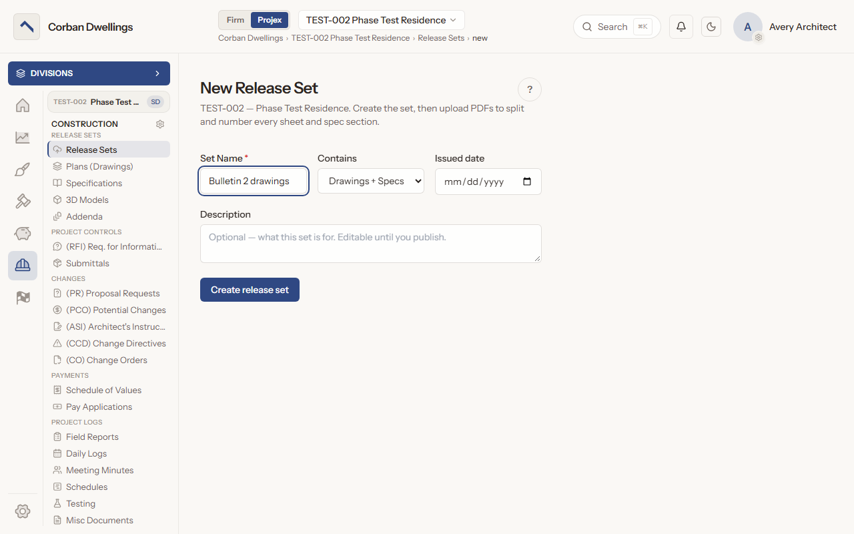The image size is (854, 534).
Task: Open Submittals in the sidebar
Action: pos(108,263)
